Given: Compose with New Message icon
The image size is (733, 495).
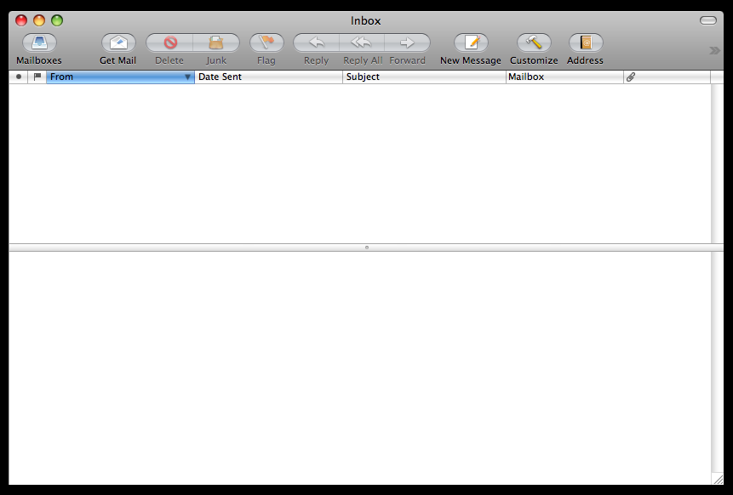Looking at the screenshot, I should [471, 43].
